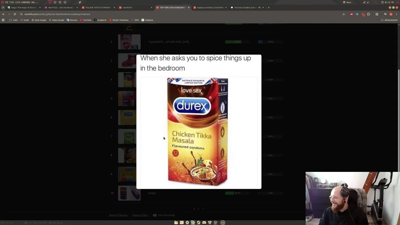
Task: Open the browser three-dot menu
Action: tap(396, 14)
